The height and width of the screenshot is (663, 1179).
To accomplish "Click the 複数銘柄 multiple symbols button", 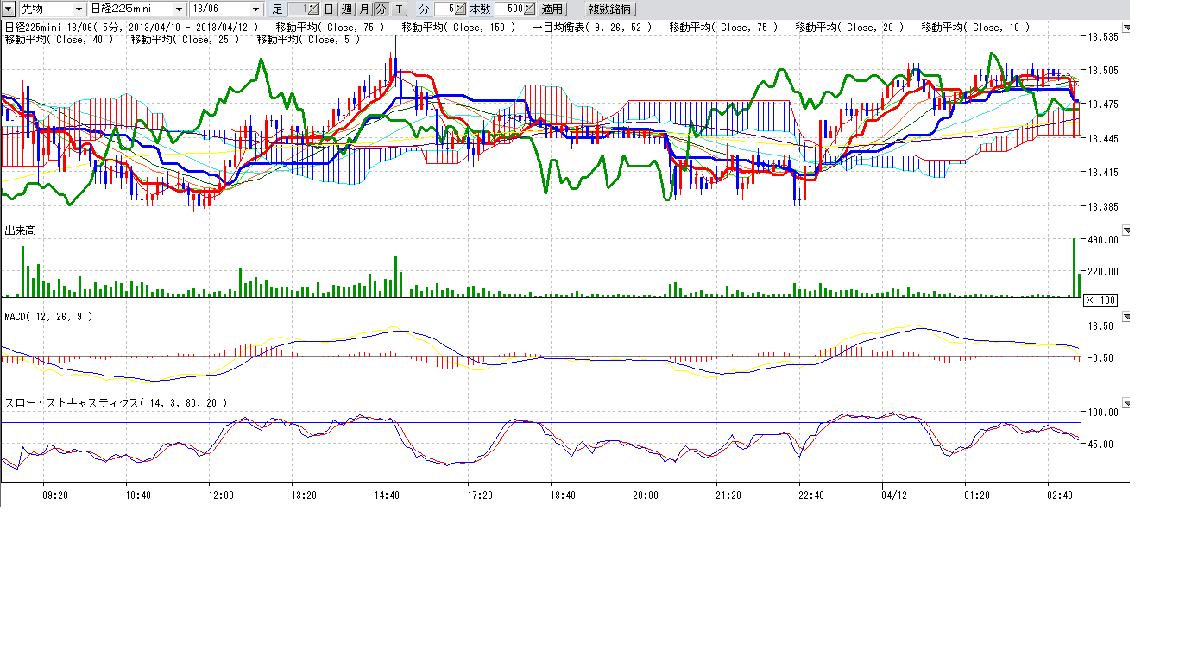I will click(609, 9).
